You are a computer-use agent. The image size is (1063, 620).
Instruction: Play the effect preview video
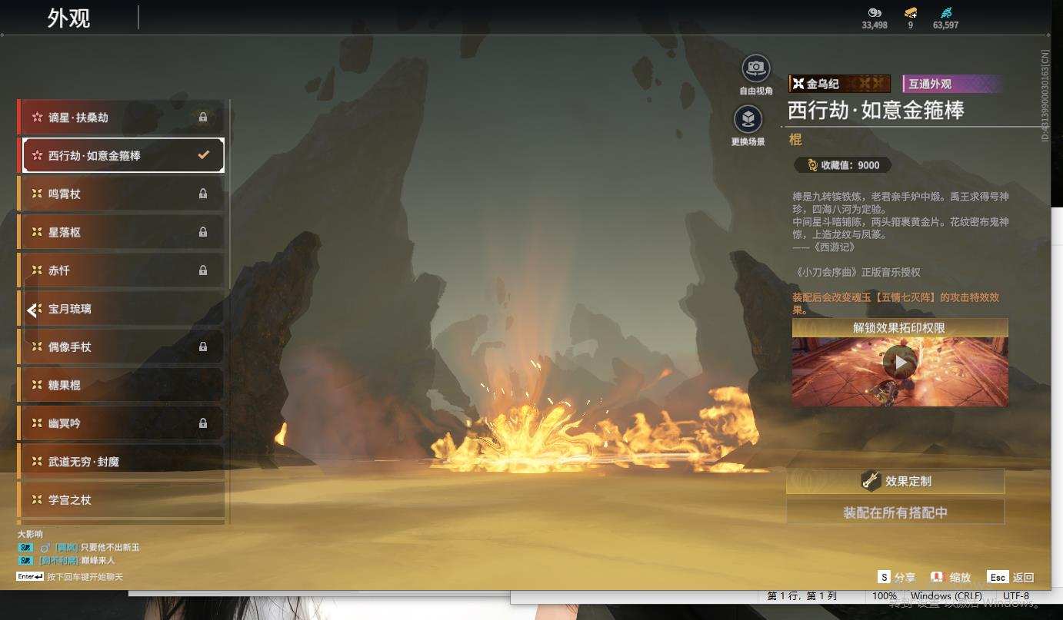tap(899, 362)
